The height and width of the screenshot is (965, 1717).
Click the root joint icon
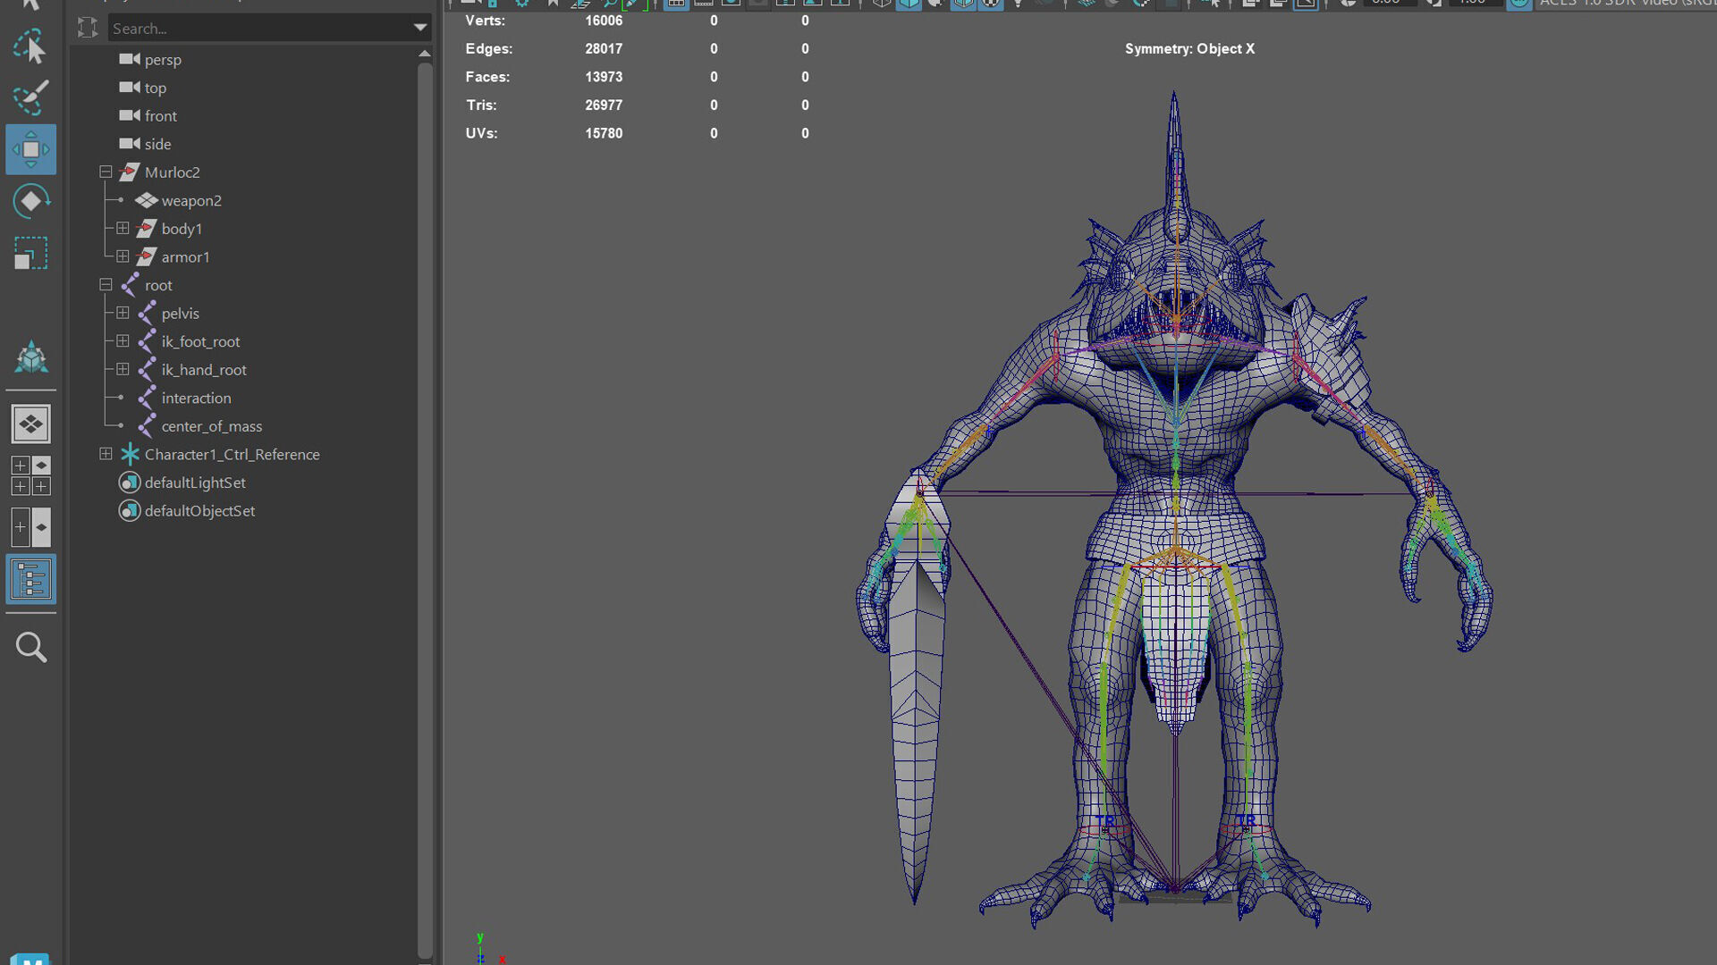click(130, 285)
